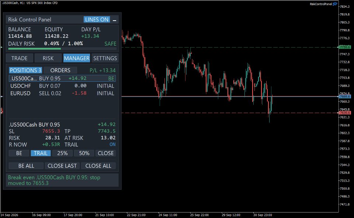This screenshot has width=354, height=218.
Task: Click the CLOSE position button
Action: [106, 153]
